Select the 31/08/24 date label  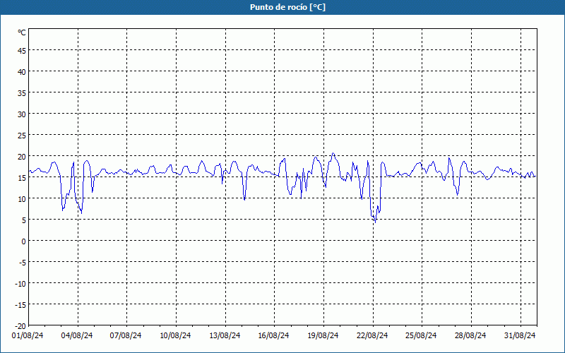520,335
